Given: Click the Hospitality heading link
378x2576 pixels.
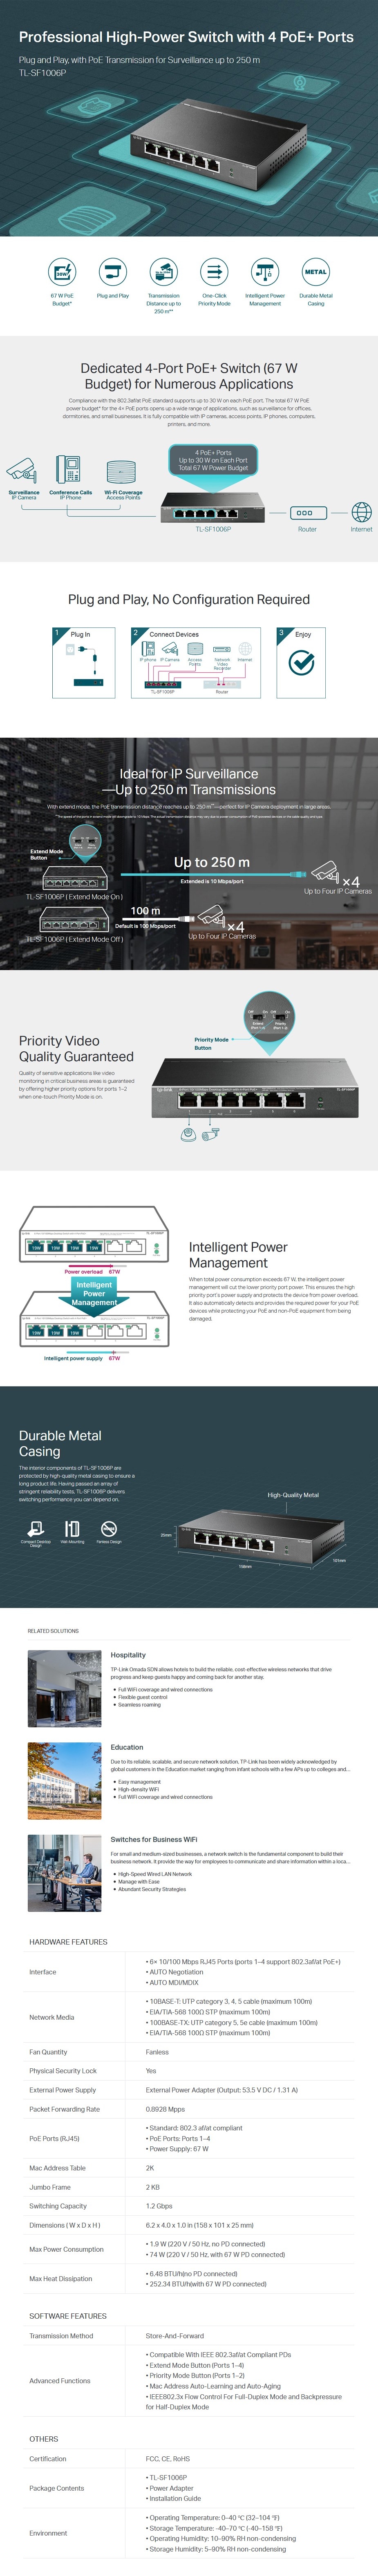Looking at the screenshot, I should 128,1655.
